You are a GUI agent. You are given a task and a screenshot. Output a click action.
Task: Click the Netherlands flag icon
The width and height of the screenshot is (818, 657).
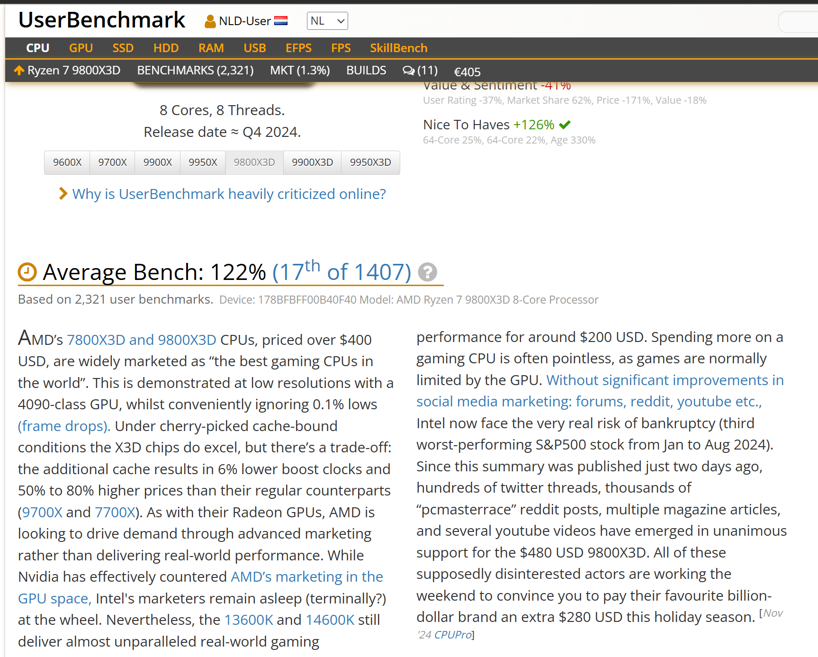click(281, 21)
